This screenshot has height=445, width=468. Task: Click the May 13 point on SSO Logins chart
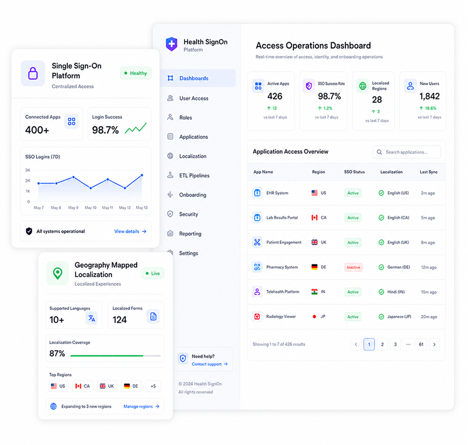(x=142, y=175)
